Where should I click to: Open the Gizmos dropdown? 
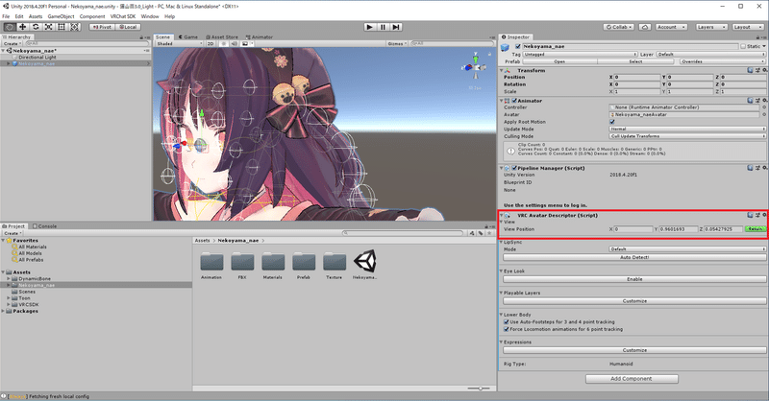click(x=397, y=43)
